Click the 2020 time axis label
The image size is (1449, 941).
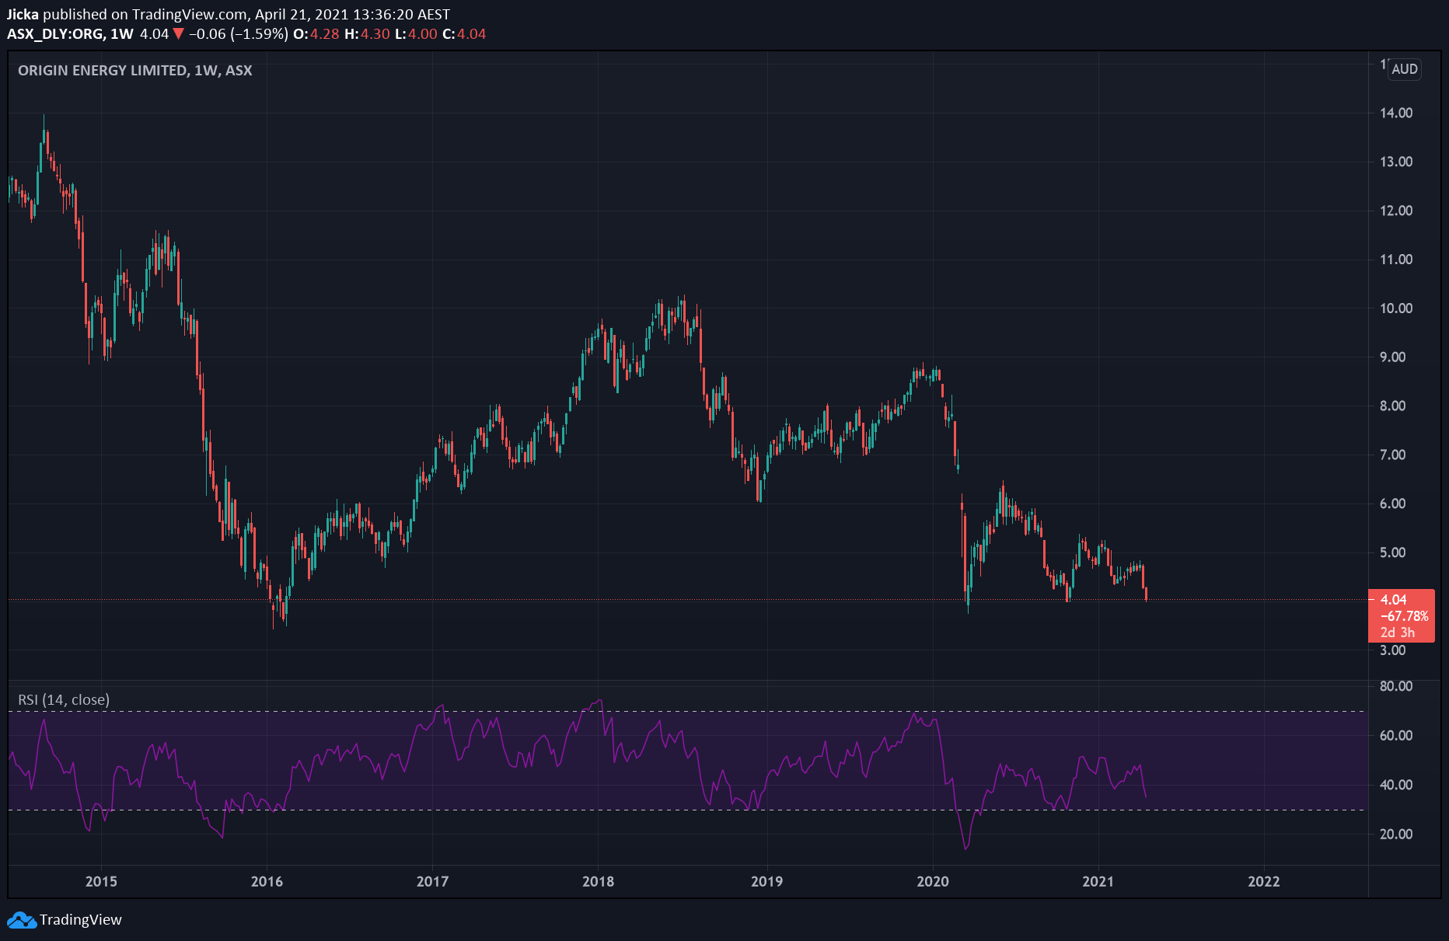pos(933,882)
